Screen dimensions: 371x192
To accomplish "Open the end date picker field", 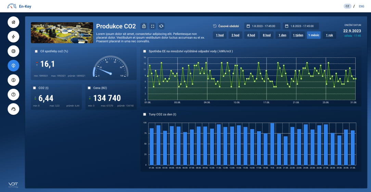I will (x=300, y=26).
